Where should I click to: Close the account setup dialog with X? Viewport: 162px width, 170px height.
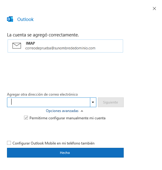pos(154,8)
